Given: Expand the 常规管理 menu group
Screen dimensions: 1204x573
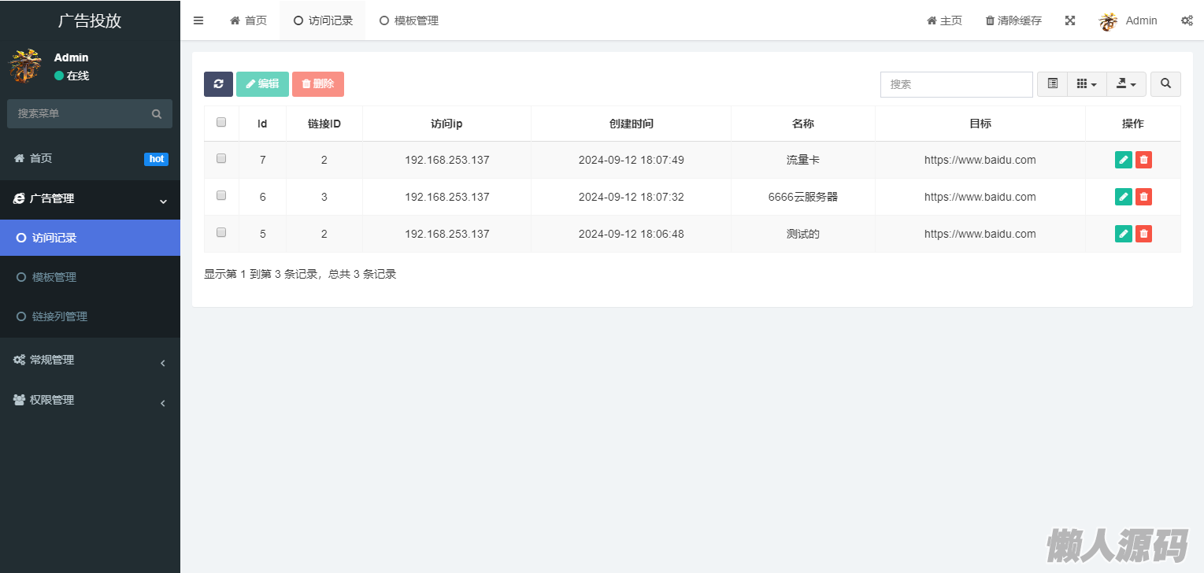Looking at the screenshot, I should (x=90, y=360).
